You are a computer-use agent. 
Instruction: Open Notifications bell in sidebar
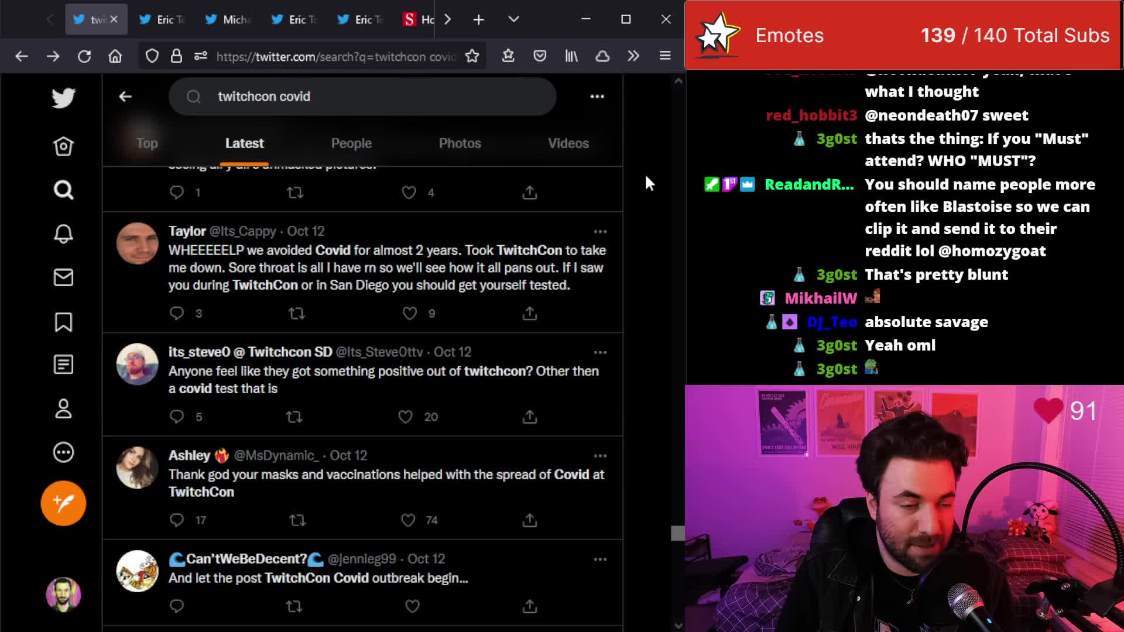click(63, 233)
